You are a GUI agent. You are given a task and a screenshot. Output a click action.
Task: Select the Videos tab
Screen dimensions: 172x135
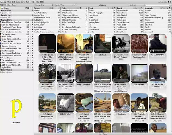(x=3, y=5)
